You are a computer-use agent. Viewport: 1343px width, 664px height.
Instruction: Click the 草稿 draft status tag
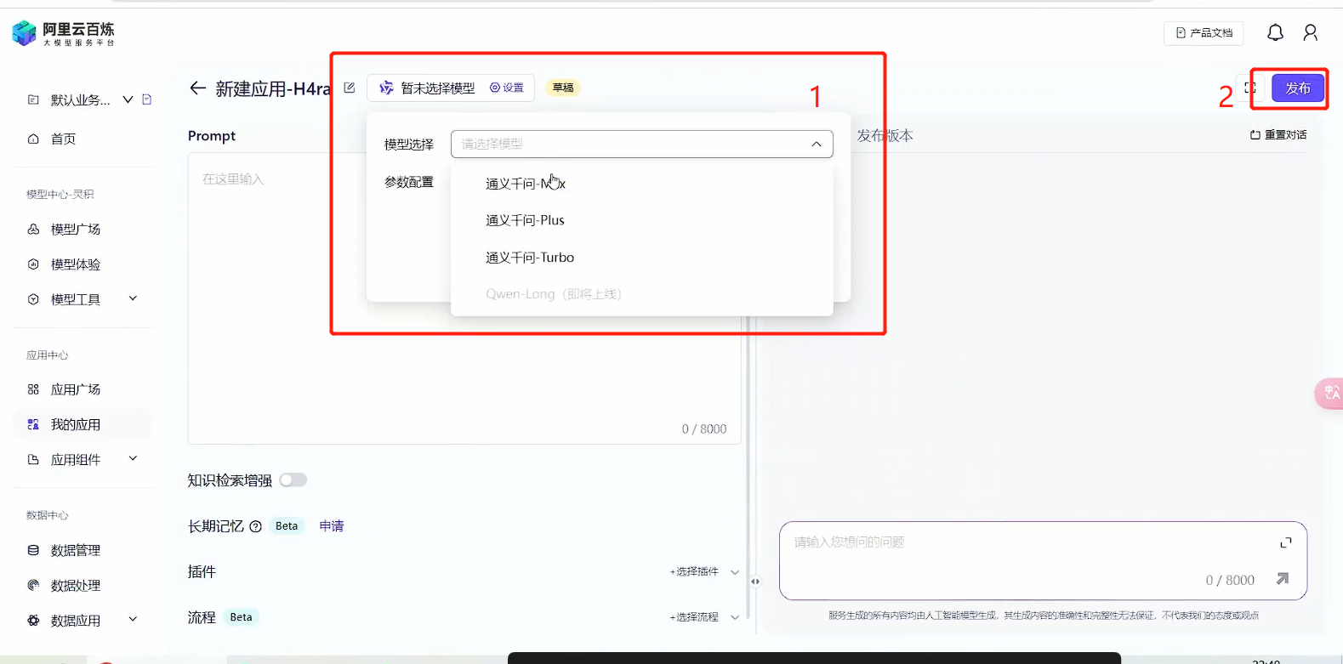point(563,88)
